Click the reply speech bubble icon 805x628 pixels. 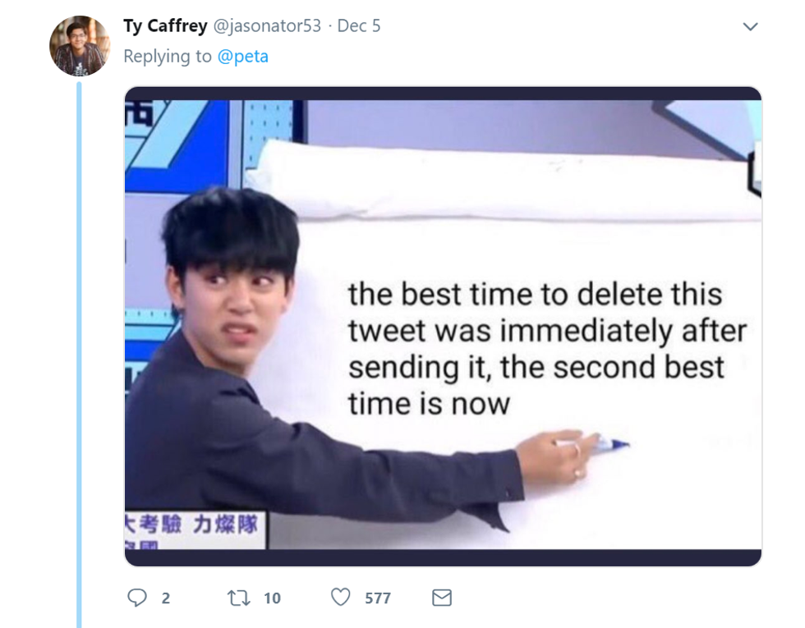pyautogui.click(x=136, y=598)
